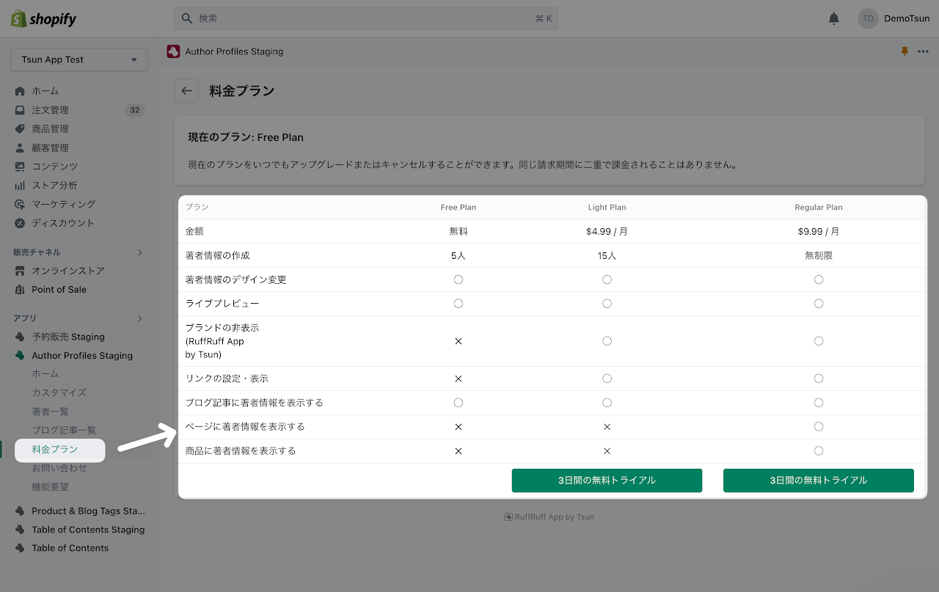Image resolution: width=939 pixels, height=592 pixels.
Task: Click the 15人 cell
Action: 607,255
